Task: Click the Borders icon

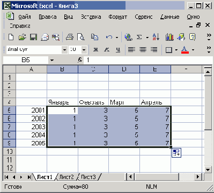Action: click(x=169, y=50)
